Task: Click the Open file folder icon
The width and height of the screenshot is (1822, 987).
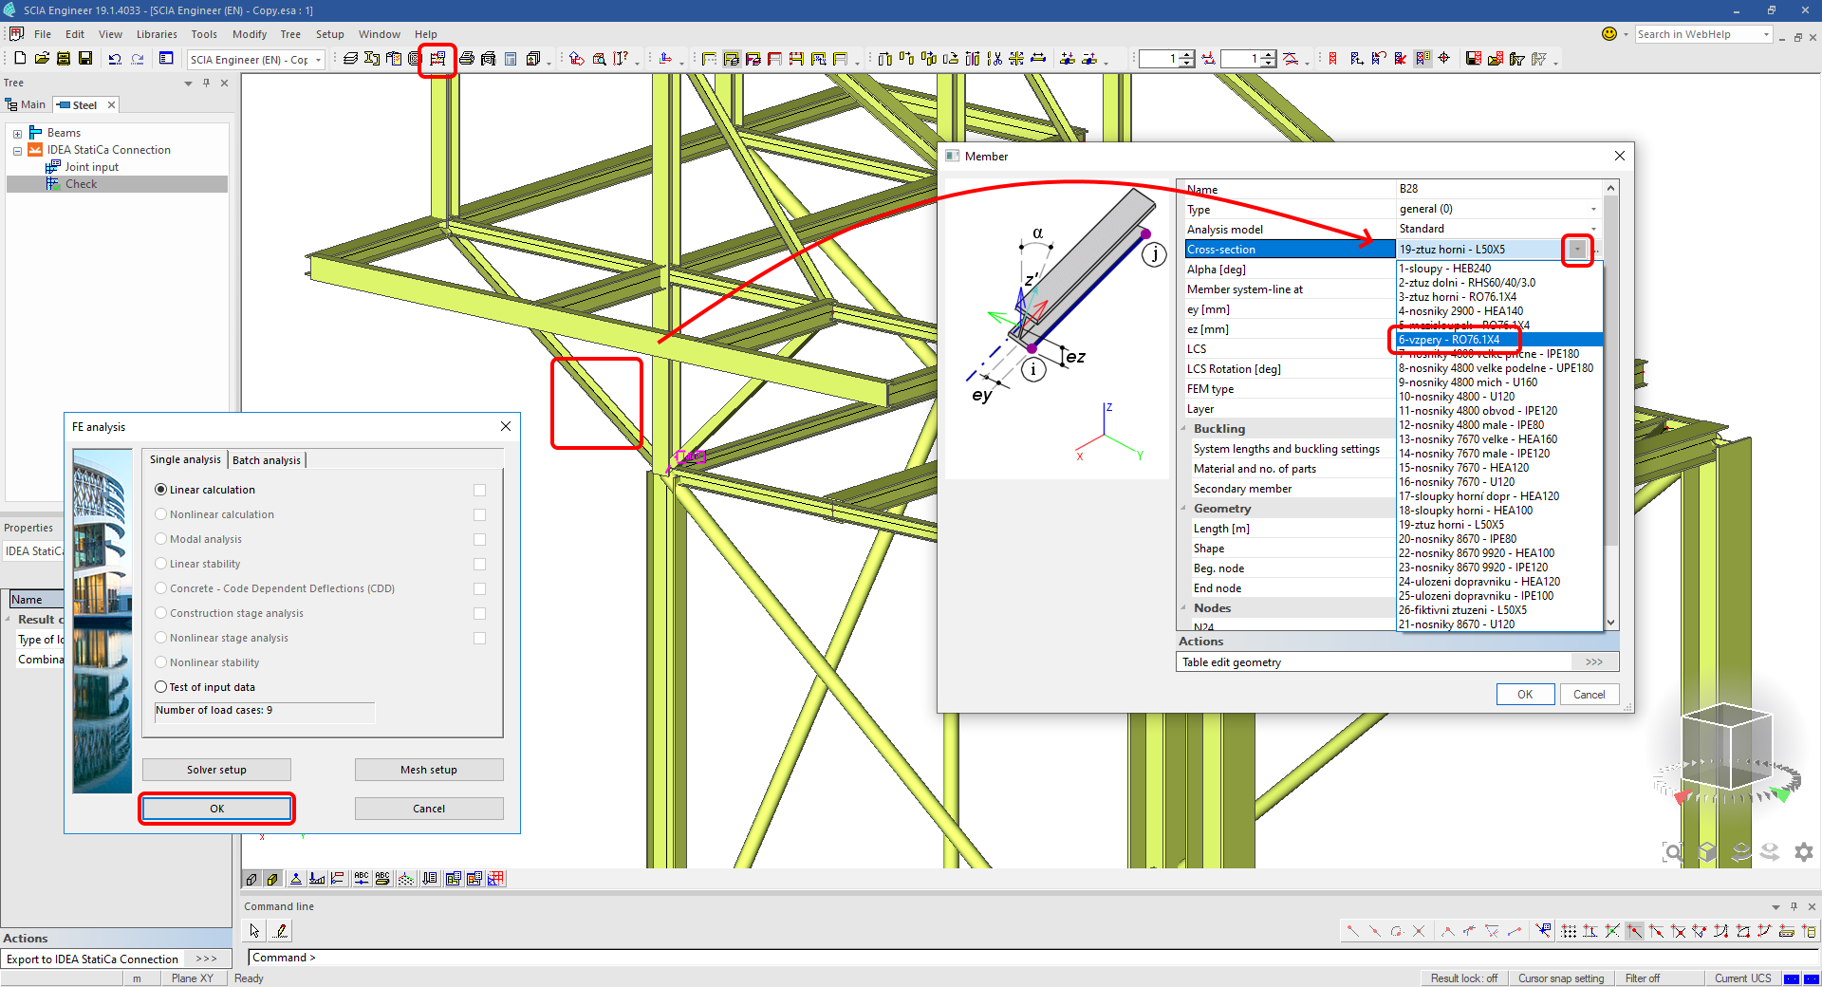Action: 42,59
